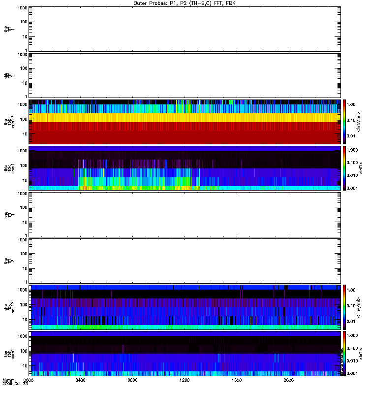The image size is (369, 394).
Task: Click "0.10" on the thc edc12 colorbar scale
Action: coord(351,305)
